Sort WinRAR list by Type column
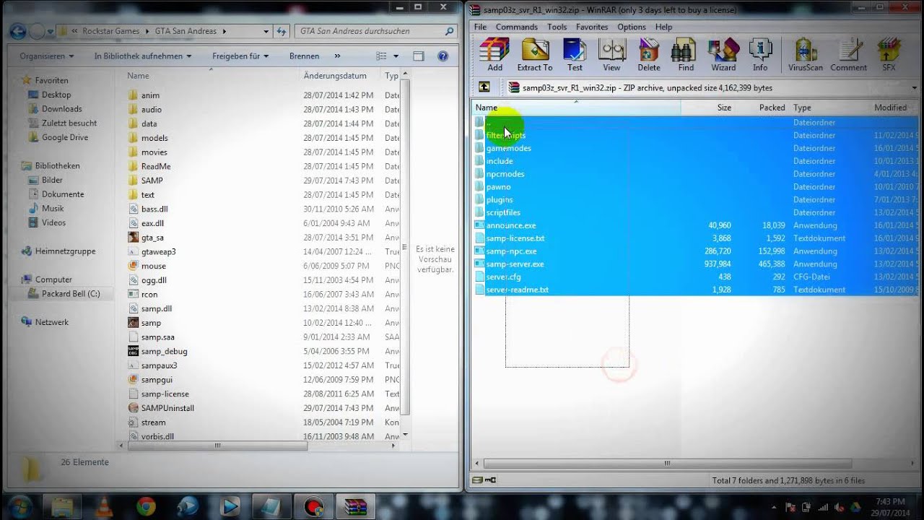924x520 pixels. point(830,108)
